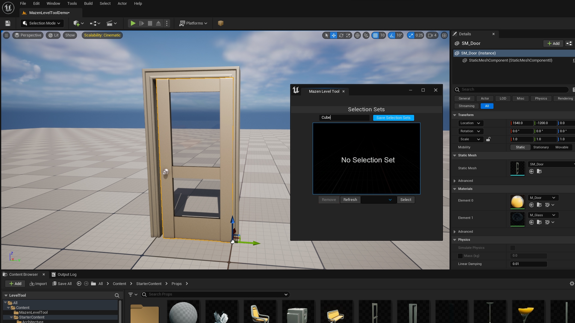575x323 pixels.
Task: Open the Build menu
Action: (x=88, y=3)
